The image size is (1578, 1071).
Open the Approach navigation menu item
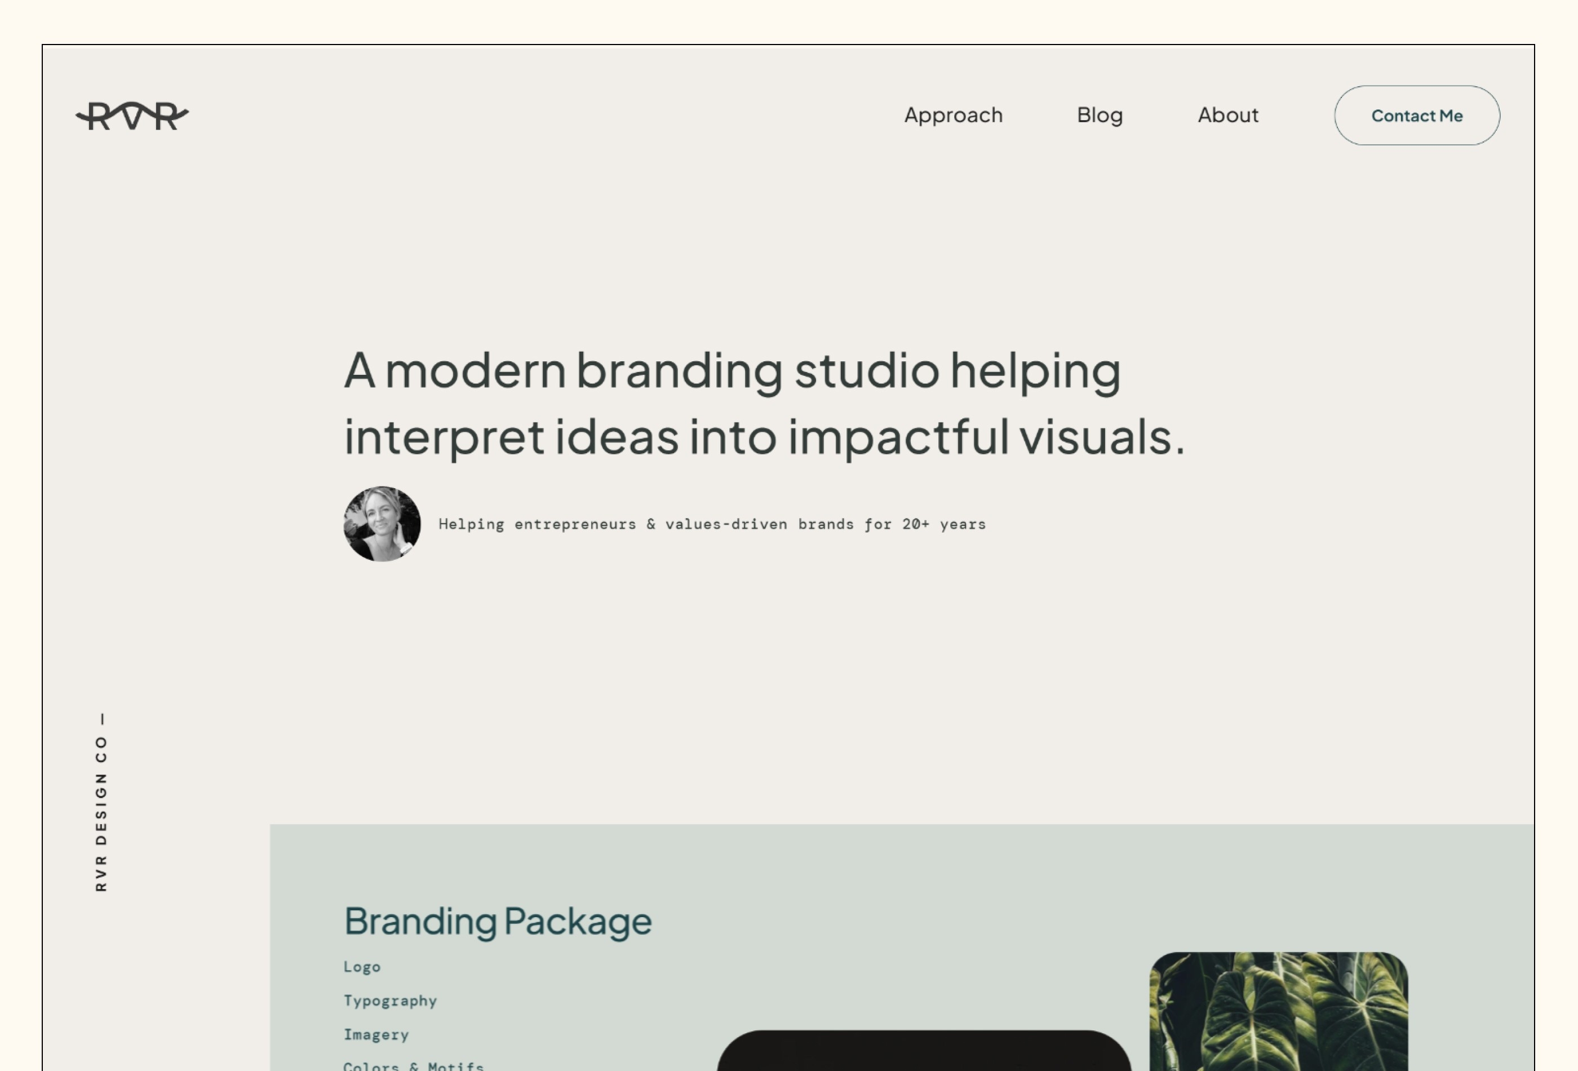952,115
